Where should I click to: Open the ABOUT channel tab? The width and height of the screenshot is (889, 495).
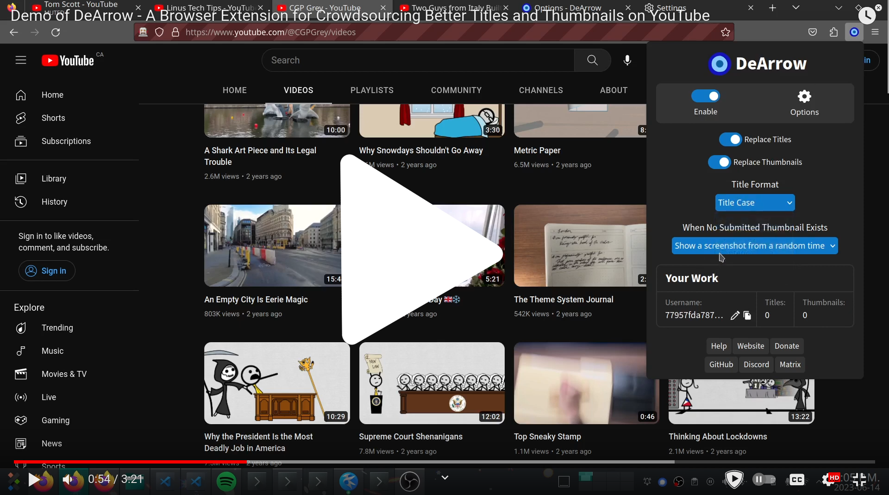tap(614, 90)
